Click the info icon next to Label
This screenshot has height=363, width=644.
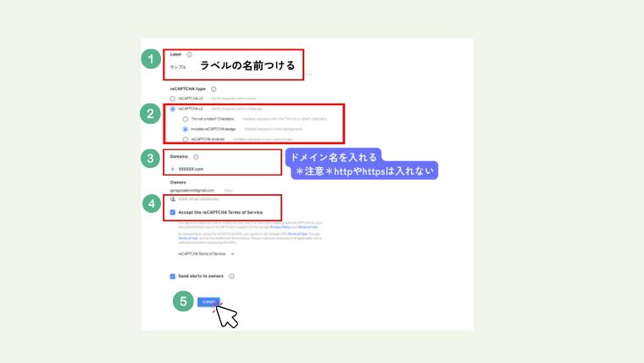[x=188, y=54]
